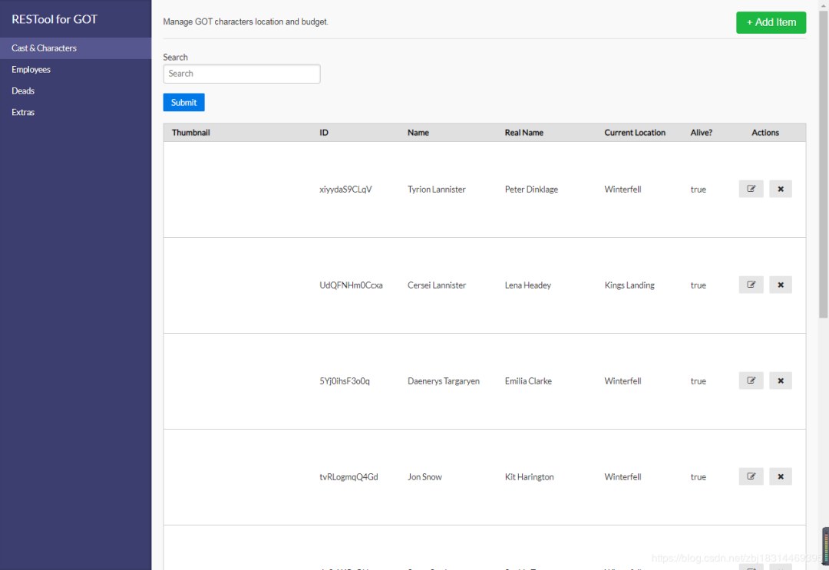Click the Current Location column header

click(635, 133)
